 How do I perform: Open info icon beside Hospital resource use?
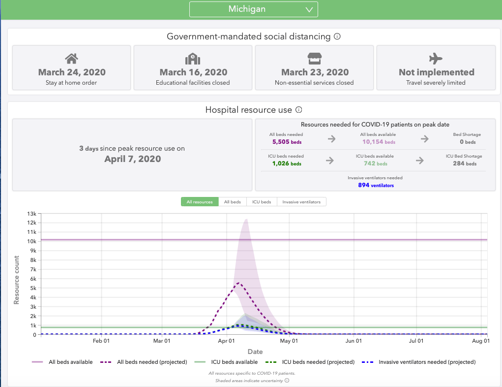298,110
